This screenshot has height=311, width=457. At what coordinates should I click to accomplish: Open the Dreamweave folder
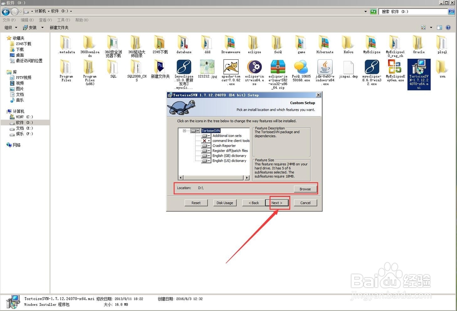point(230,44)
